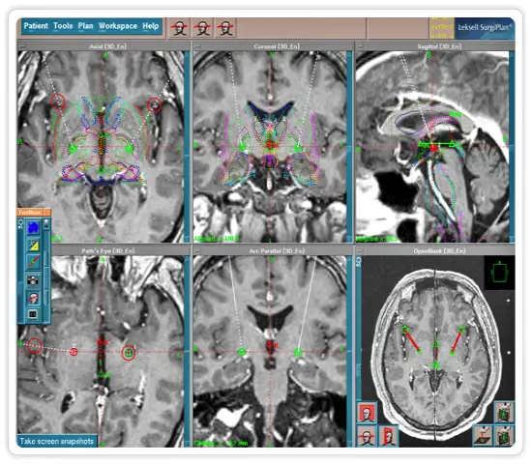Click the frame with flat plane icon in OpenBook

tap(483, 436)
